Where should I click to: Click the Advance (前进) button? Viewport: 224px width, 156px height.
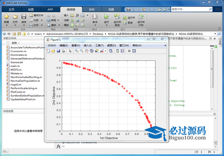point(128,22)
